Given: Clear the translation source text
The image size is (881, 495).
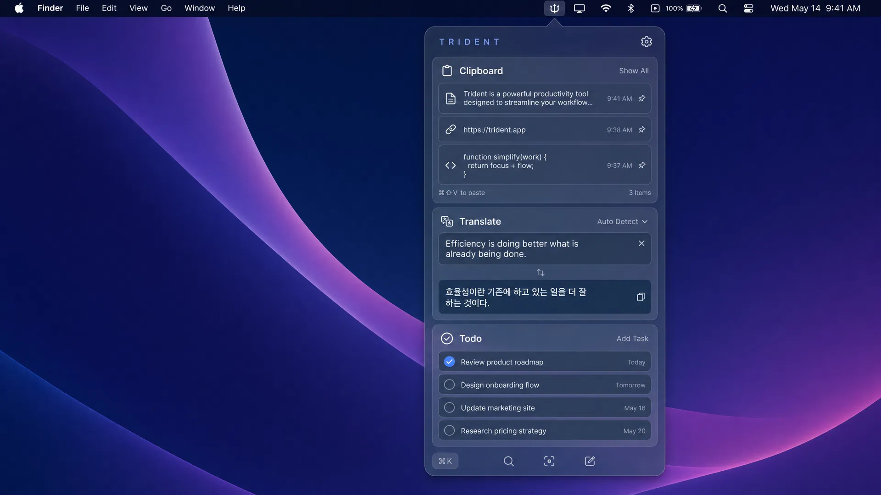Looking at the screenshot, I should [641, 243].
